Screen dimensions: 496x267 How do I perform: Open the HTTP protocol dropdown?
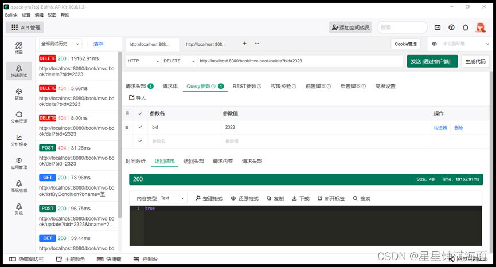143,61
